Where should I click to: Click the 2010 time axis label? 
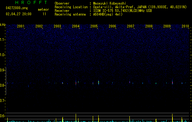[x=185, y=26]
